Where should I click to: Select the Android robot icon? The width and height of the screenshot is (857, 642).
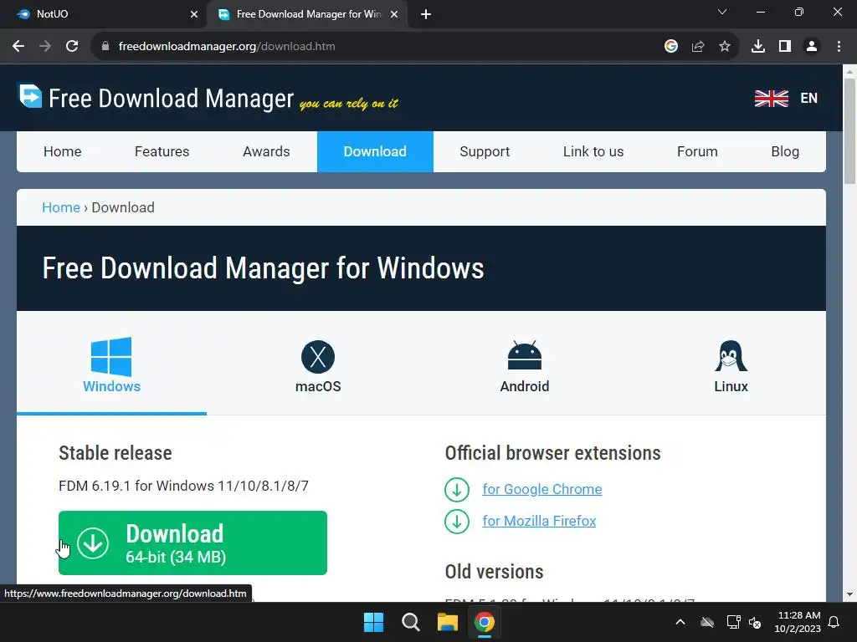pos(525,355)
